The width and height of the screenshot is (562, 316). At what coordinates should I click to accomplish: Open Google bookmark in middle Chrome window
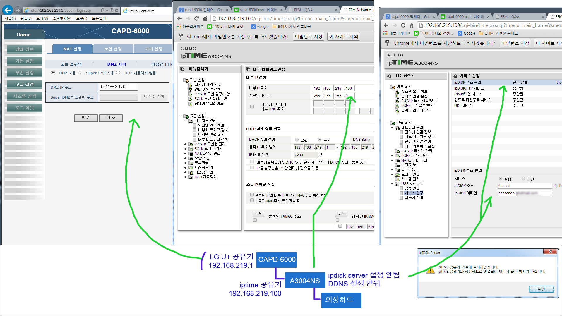point(260,26)
